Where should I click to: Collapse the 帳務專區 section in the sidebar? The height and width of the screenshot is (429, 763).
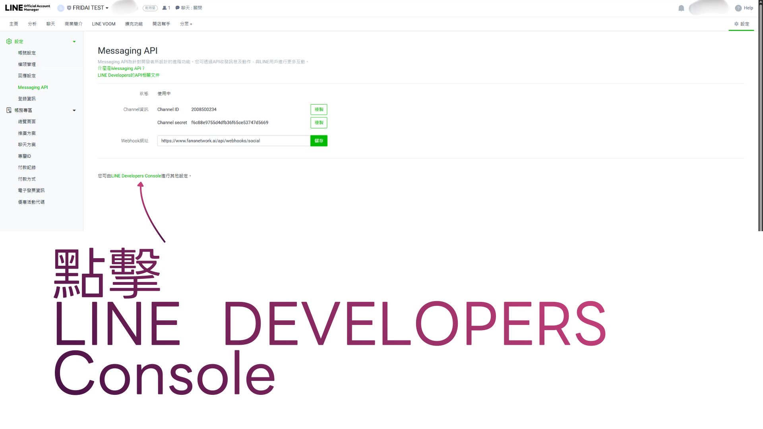74,110
